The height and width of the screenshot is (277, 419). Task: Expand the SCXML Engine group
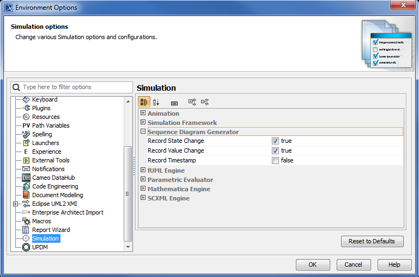click(143, 198)
